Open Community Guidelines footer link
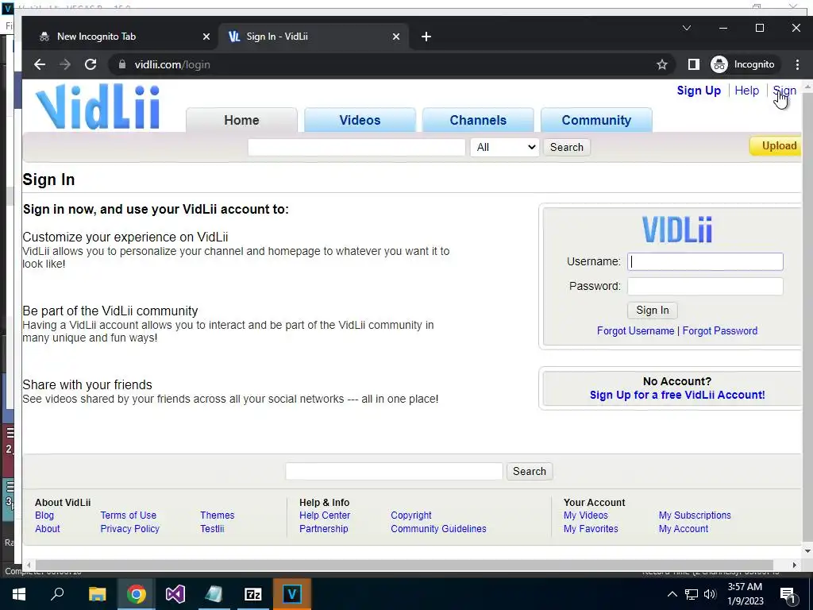The height and width of the screenshot is (610, 813). click(x=438, y=528)
